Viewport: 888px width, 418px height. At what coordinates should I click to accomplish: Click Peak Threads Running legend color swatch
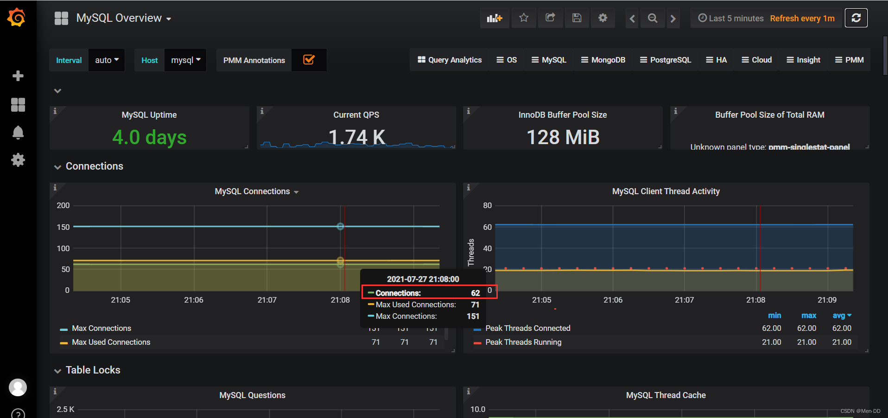477,343
